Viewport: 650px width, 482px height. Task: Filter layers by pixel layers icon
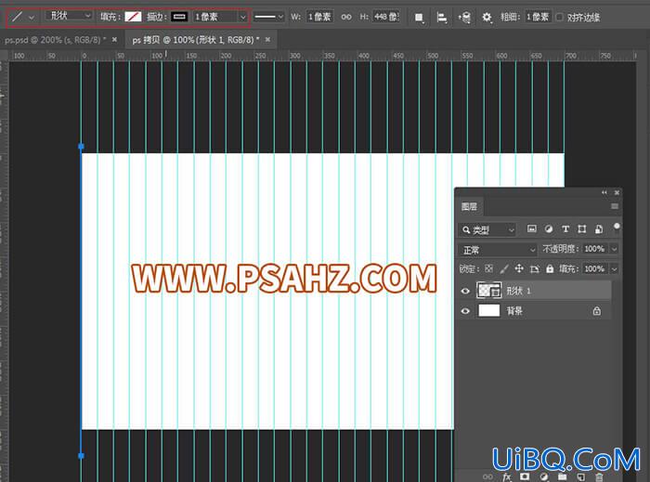point(531,228)
